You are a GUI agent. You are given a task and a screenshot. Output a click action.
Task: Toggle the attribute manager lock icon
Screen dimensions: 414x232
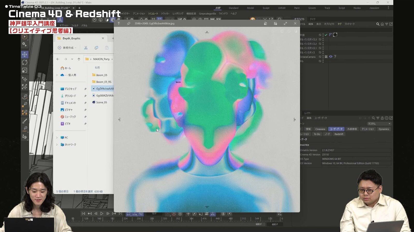(x=382, y=118)
